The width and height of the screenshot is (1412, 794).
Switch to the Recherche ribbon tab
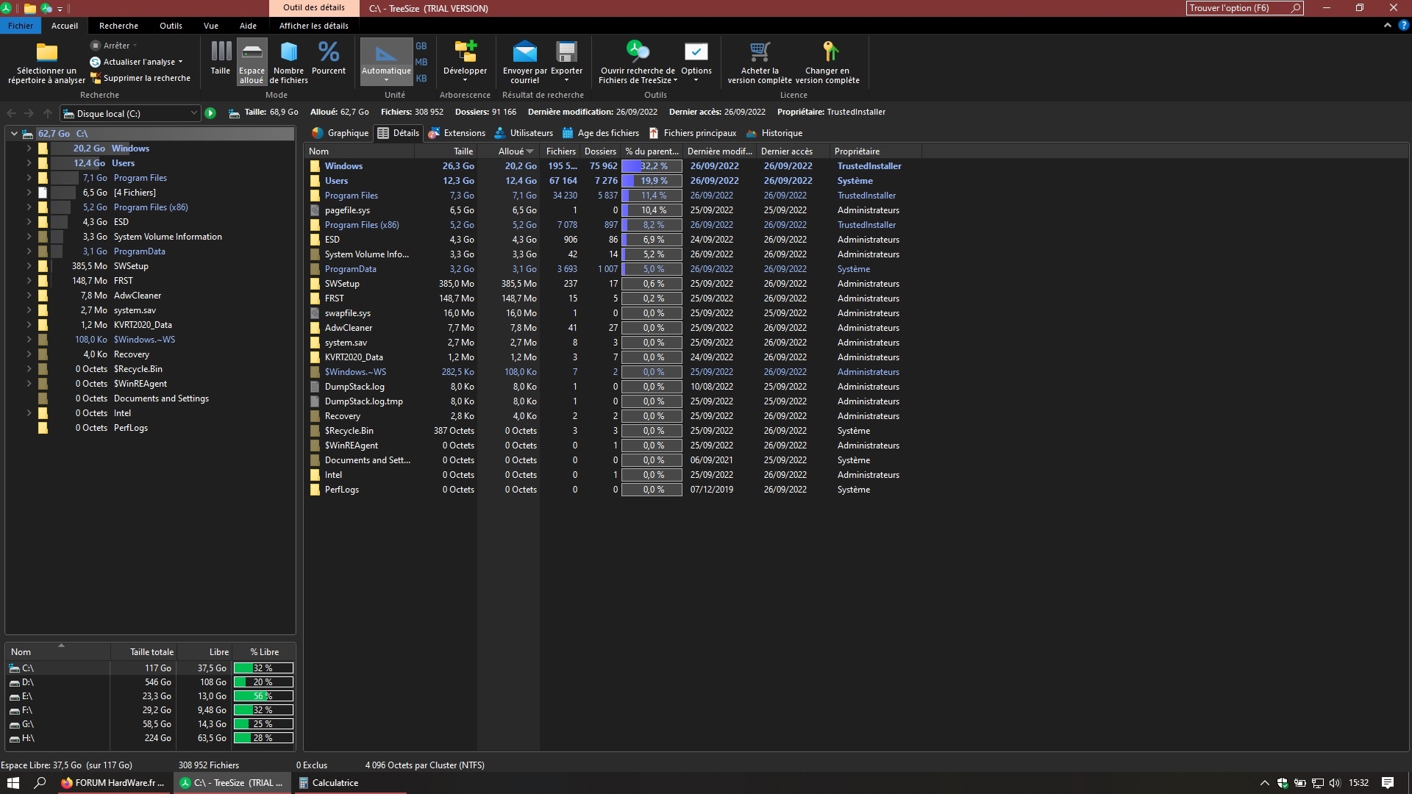click(x=118, y=26)
